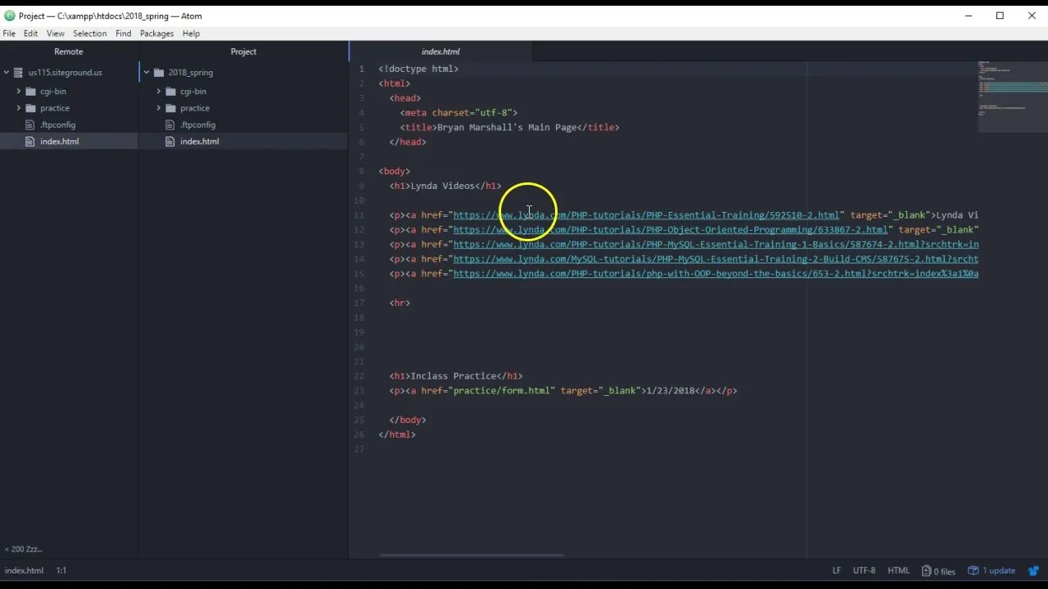
Task: Click the practice folder icon in Remote panel
Action: 31,107
